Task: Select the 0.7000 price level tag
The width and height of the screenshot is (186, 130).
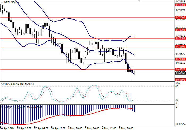Action: point(180,59)
